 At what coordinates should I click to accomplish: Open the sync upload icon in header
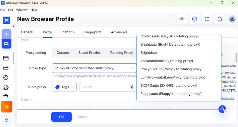click(x=195, y=19)
